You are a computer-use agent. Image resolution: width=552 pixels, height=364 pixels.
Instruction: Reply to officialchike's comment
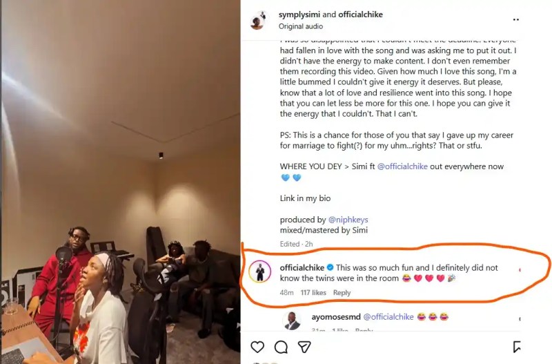coord(342,292)
